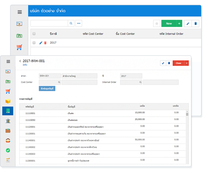The height and width of the screenshot is (169, 203).
Task: Open hamburger menu in front window
Action: coord(8,62)
